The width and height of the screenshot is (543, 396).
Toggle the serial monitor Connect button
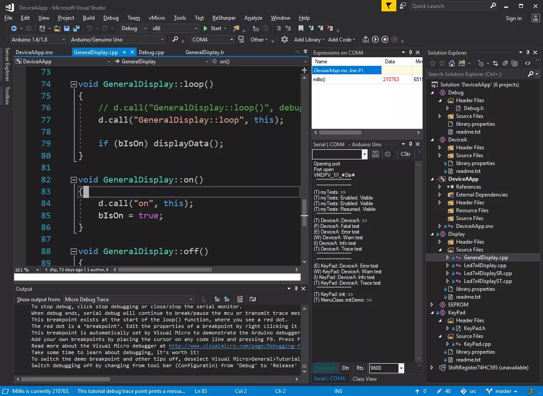coord(325,368)
